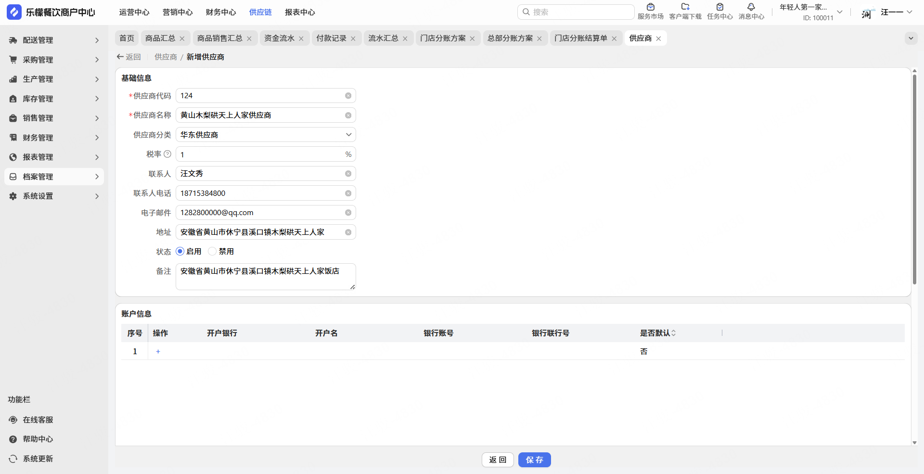
Task: Click the 系统更新 refresh icon
Action: (13, 459)
